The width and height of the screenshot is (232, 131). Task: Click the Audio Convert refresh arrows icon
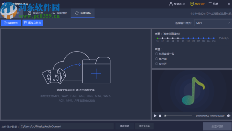click(77, 13)
